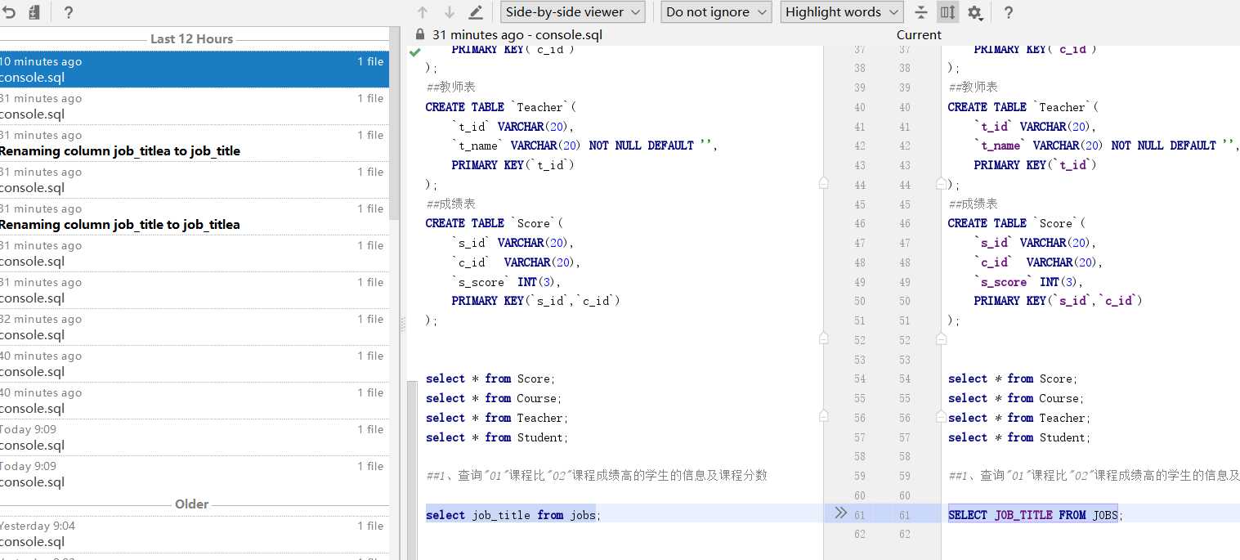
Task: Click the pencil edit source icon
Action: pos(476,12)
